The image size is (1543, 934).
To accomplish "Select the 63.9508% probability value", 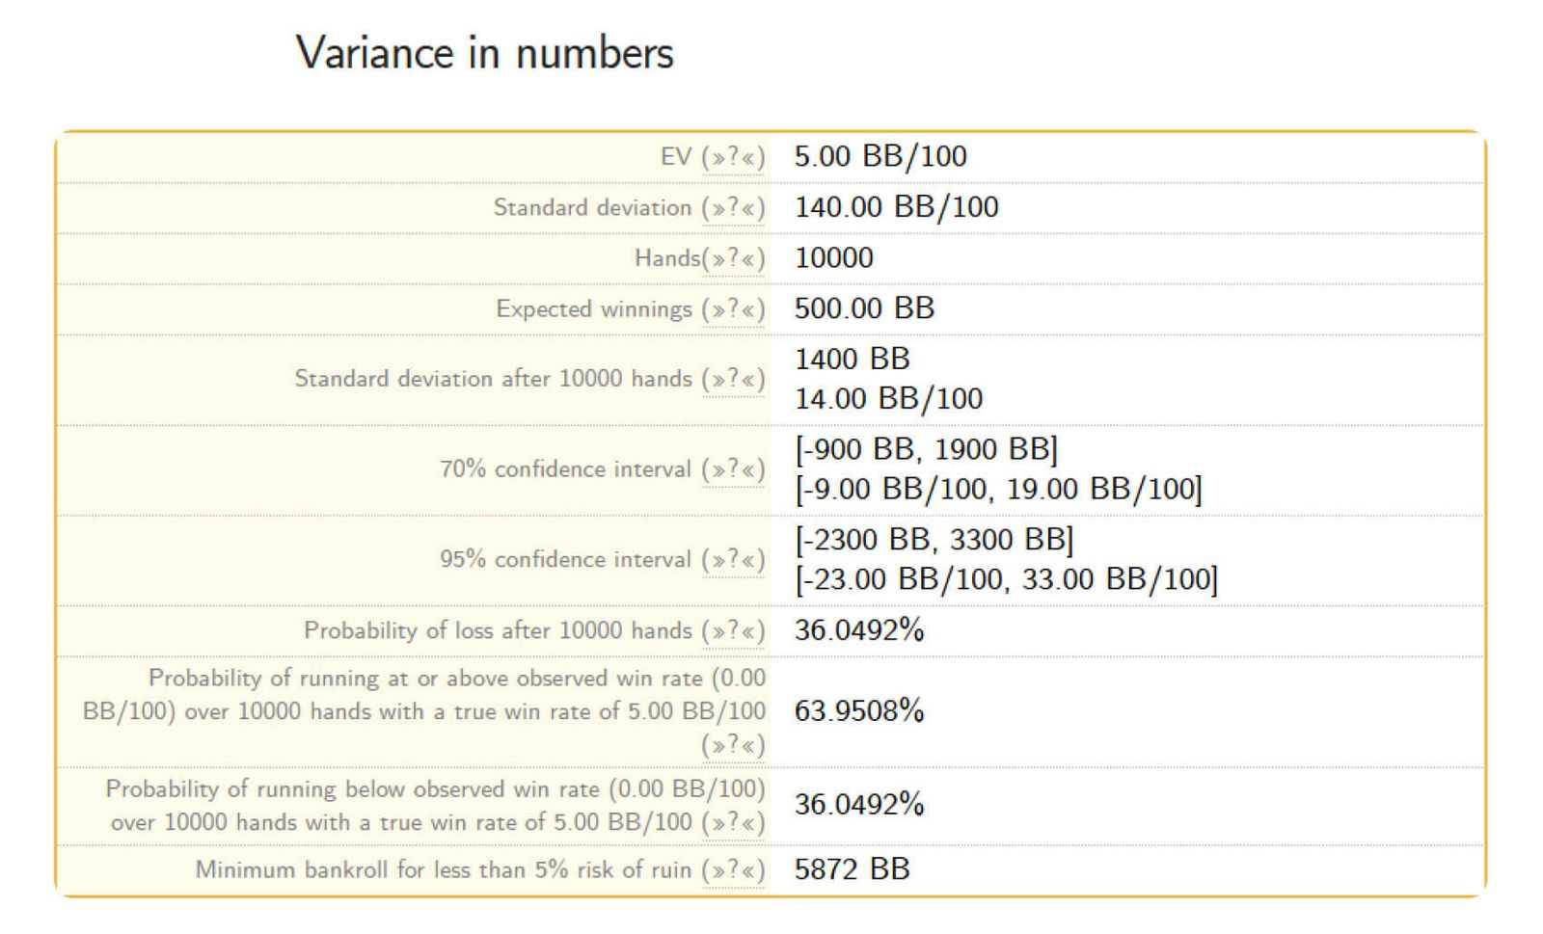I will 858,711.
